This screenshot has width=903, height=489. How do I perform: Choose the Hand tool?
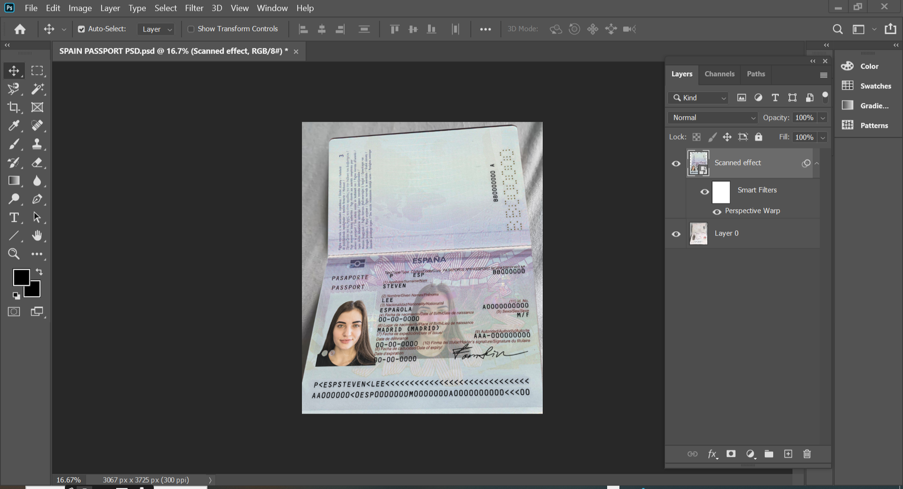[x=37, y=236]
